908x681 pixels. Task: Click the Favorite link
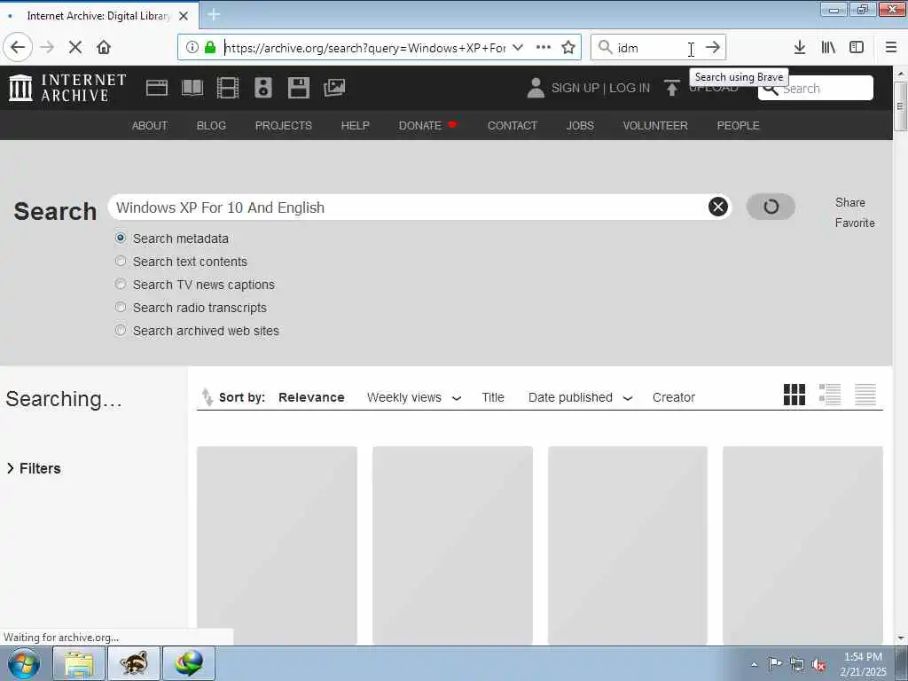point(855,223)
